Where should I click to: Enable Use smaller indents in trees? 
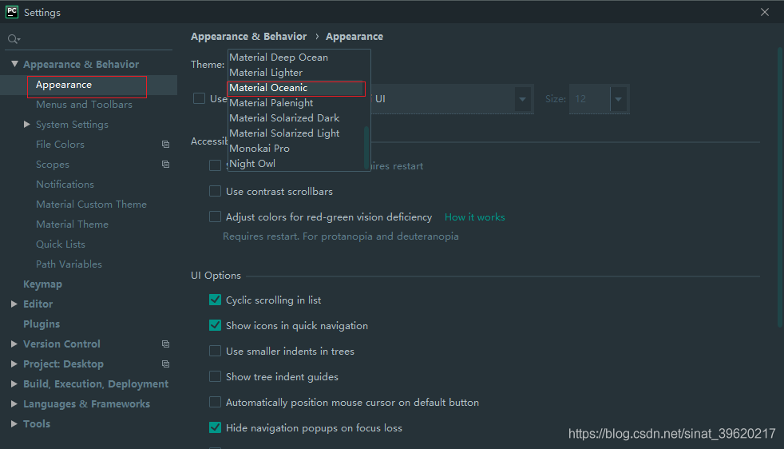[x=215, y=351]
